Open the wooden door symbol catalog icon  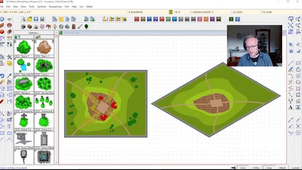click(x=74, y=26)
